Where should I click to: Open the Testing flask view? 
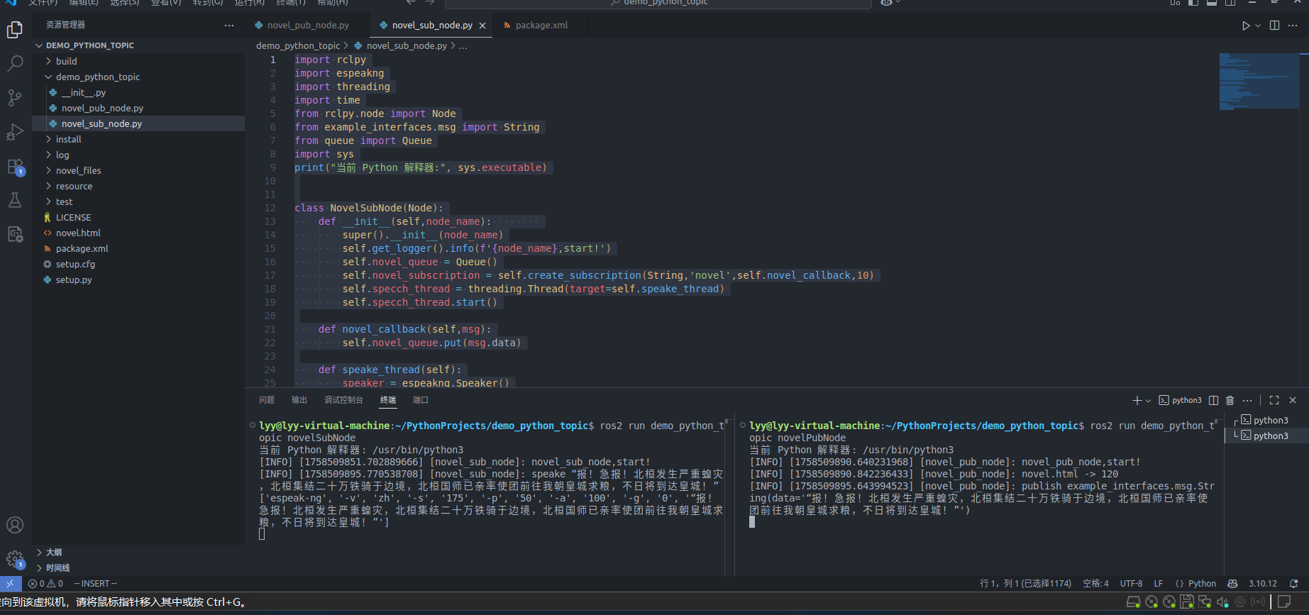pos(15,200)
